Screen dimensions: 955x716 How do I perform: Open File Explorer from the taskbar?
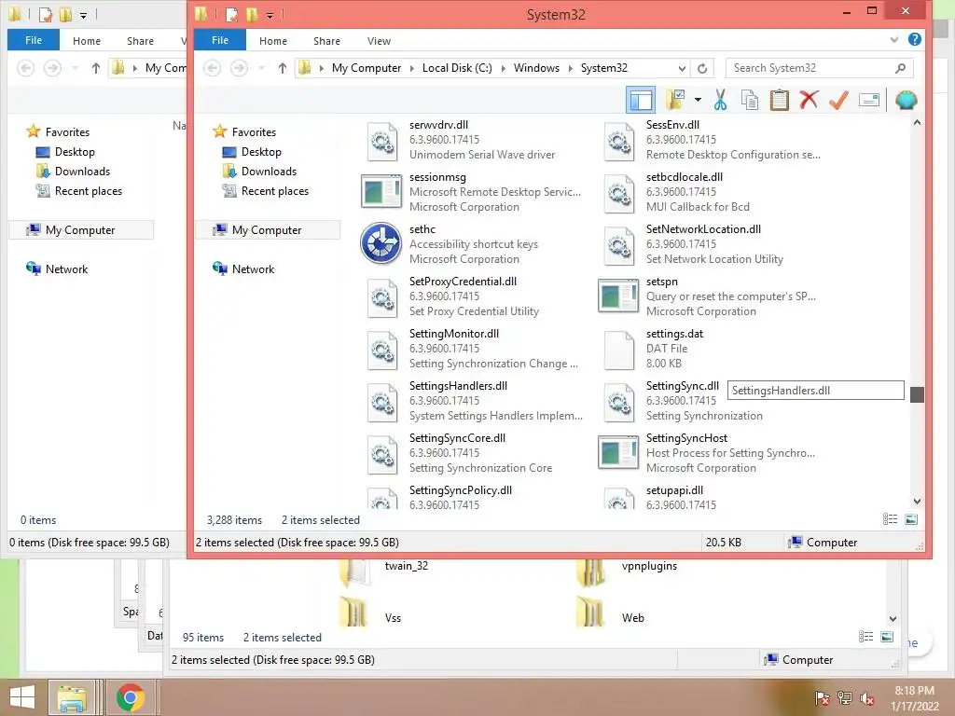pos(71,697)
